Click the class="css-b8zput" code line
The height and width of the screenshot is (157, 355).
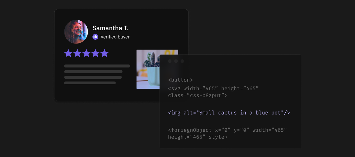pos(198,96)
